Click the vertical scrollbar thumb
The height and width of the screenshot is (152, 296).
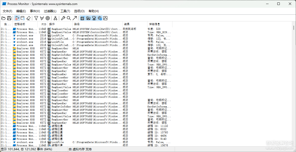point(294,28)
